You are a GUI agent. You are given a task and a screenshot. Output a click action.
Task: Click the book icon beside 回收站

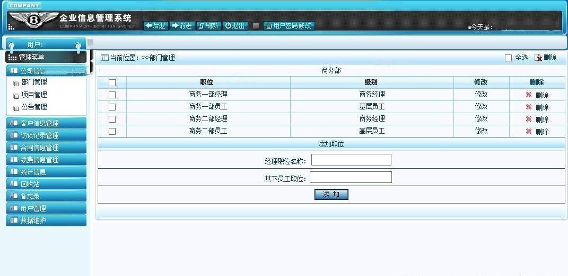coord(14,183)
